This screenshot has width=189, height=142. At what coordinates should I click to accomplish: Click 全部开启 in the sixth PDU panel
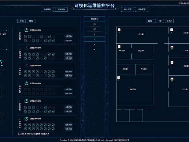(x=68, y=125)
